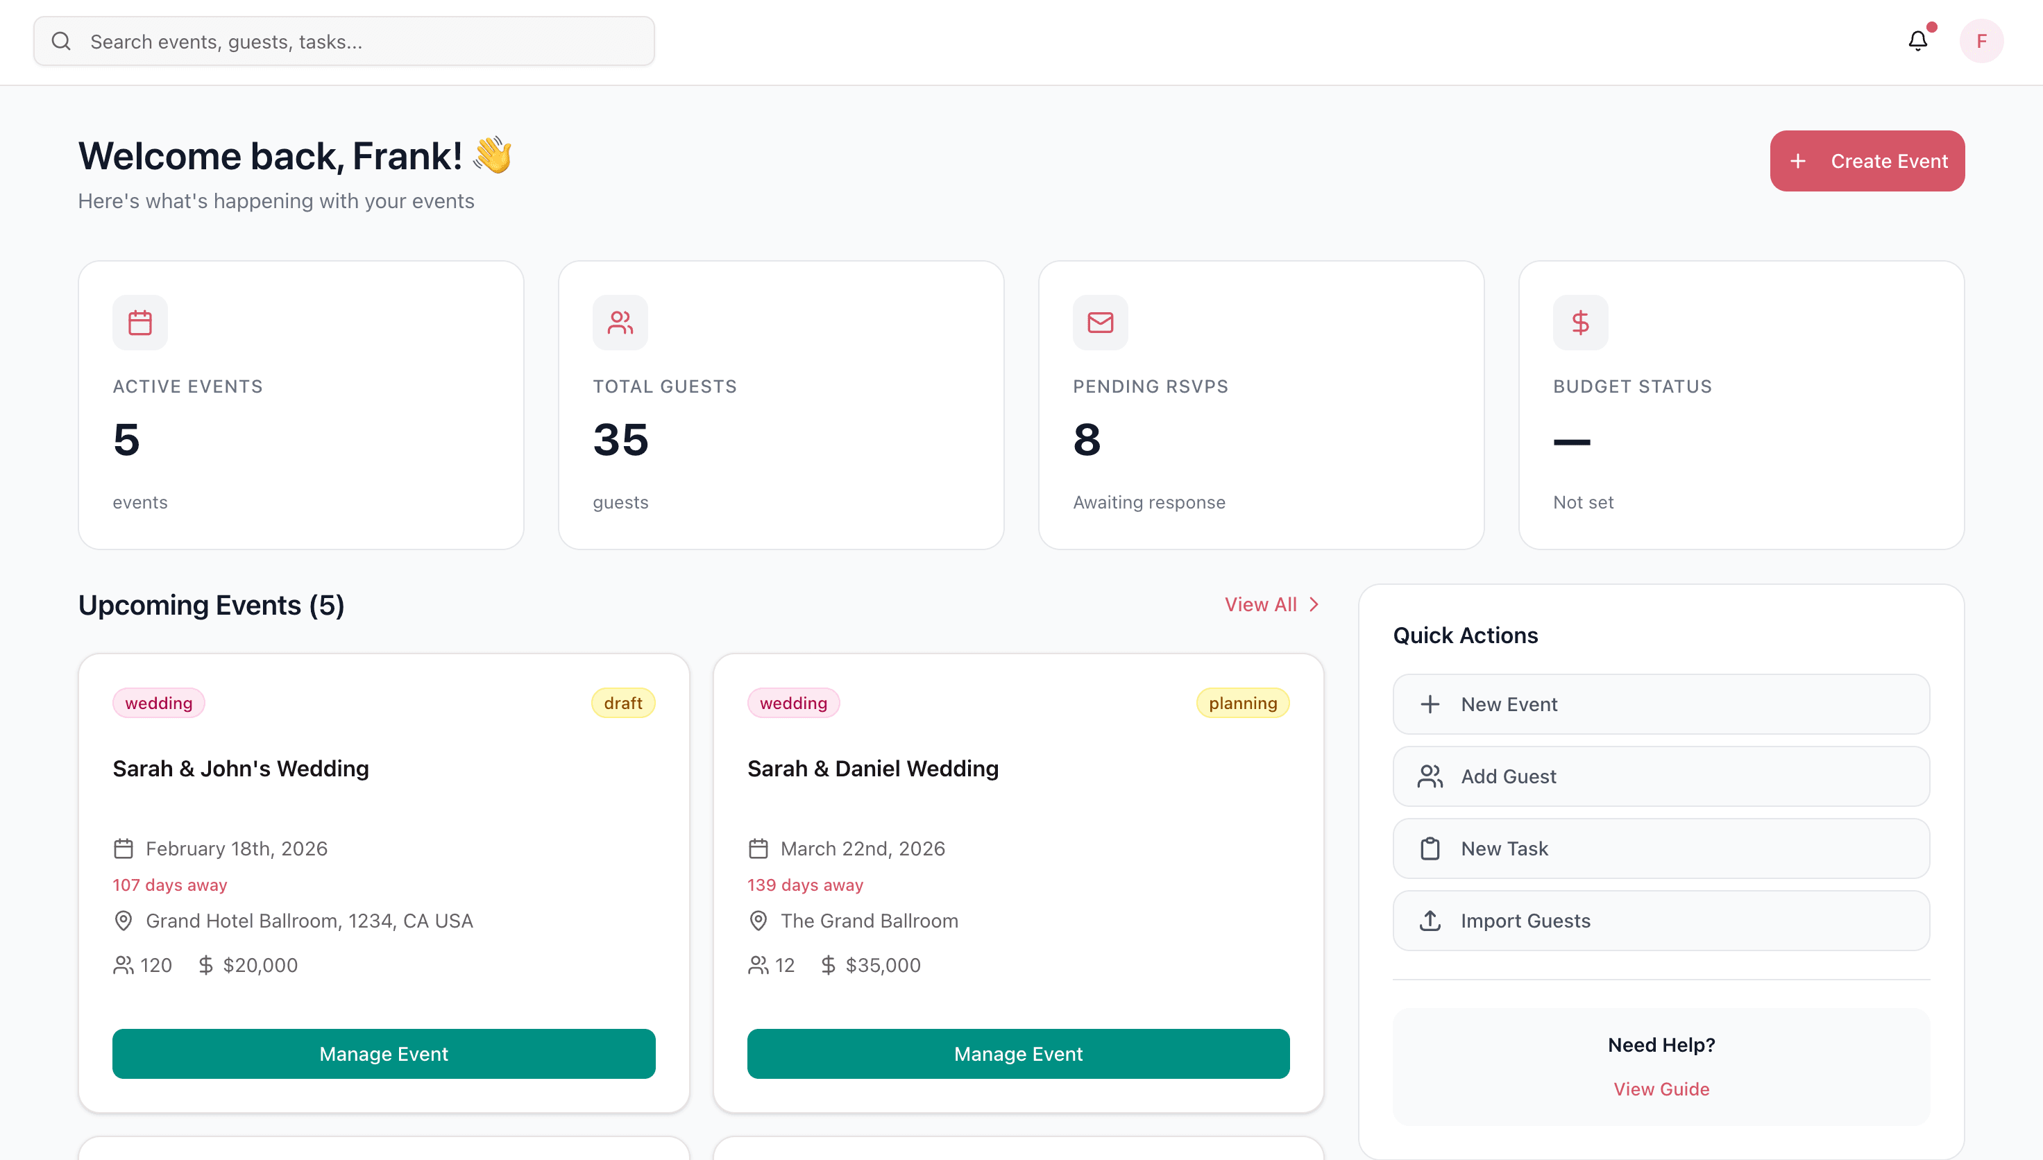Click the calendar icon on Active Events card
This screenshot has height=1160, width=2043.
point(139,322)
